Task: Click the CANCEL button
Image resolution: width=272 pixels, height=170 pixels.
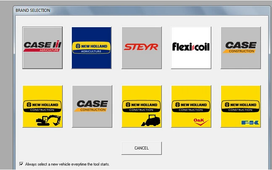Action: 142,148
